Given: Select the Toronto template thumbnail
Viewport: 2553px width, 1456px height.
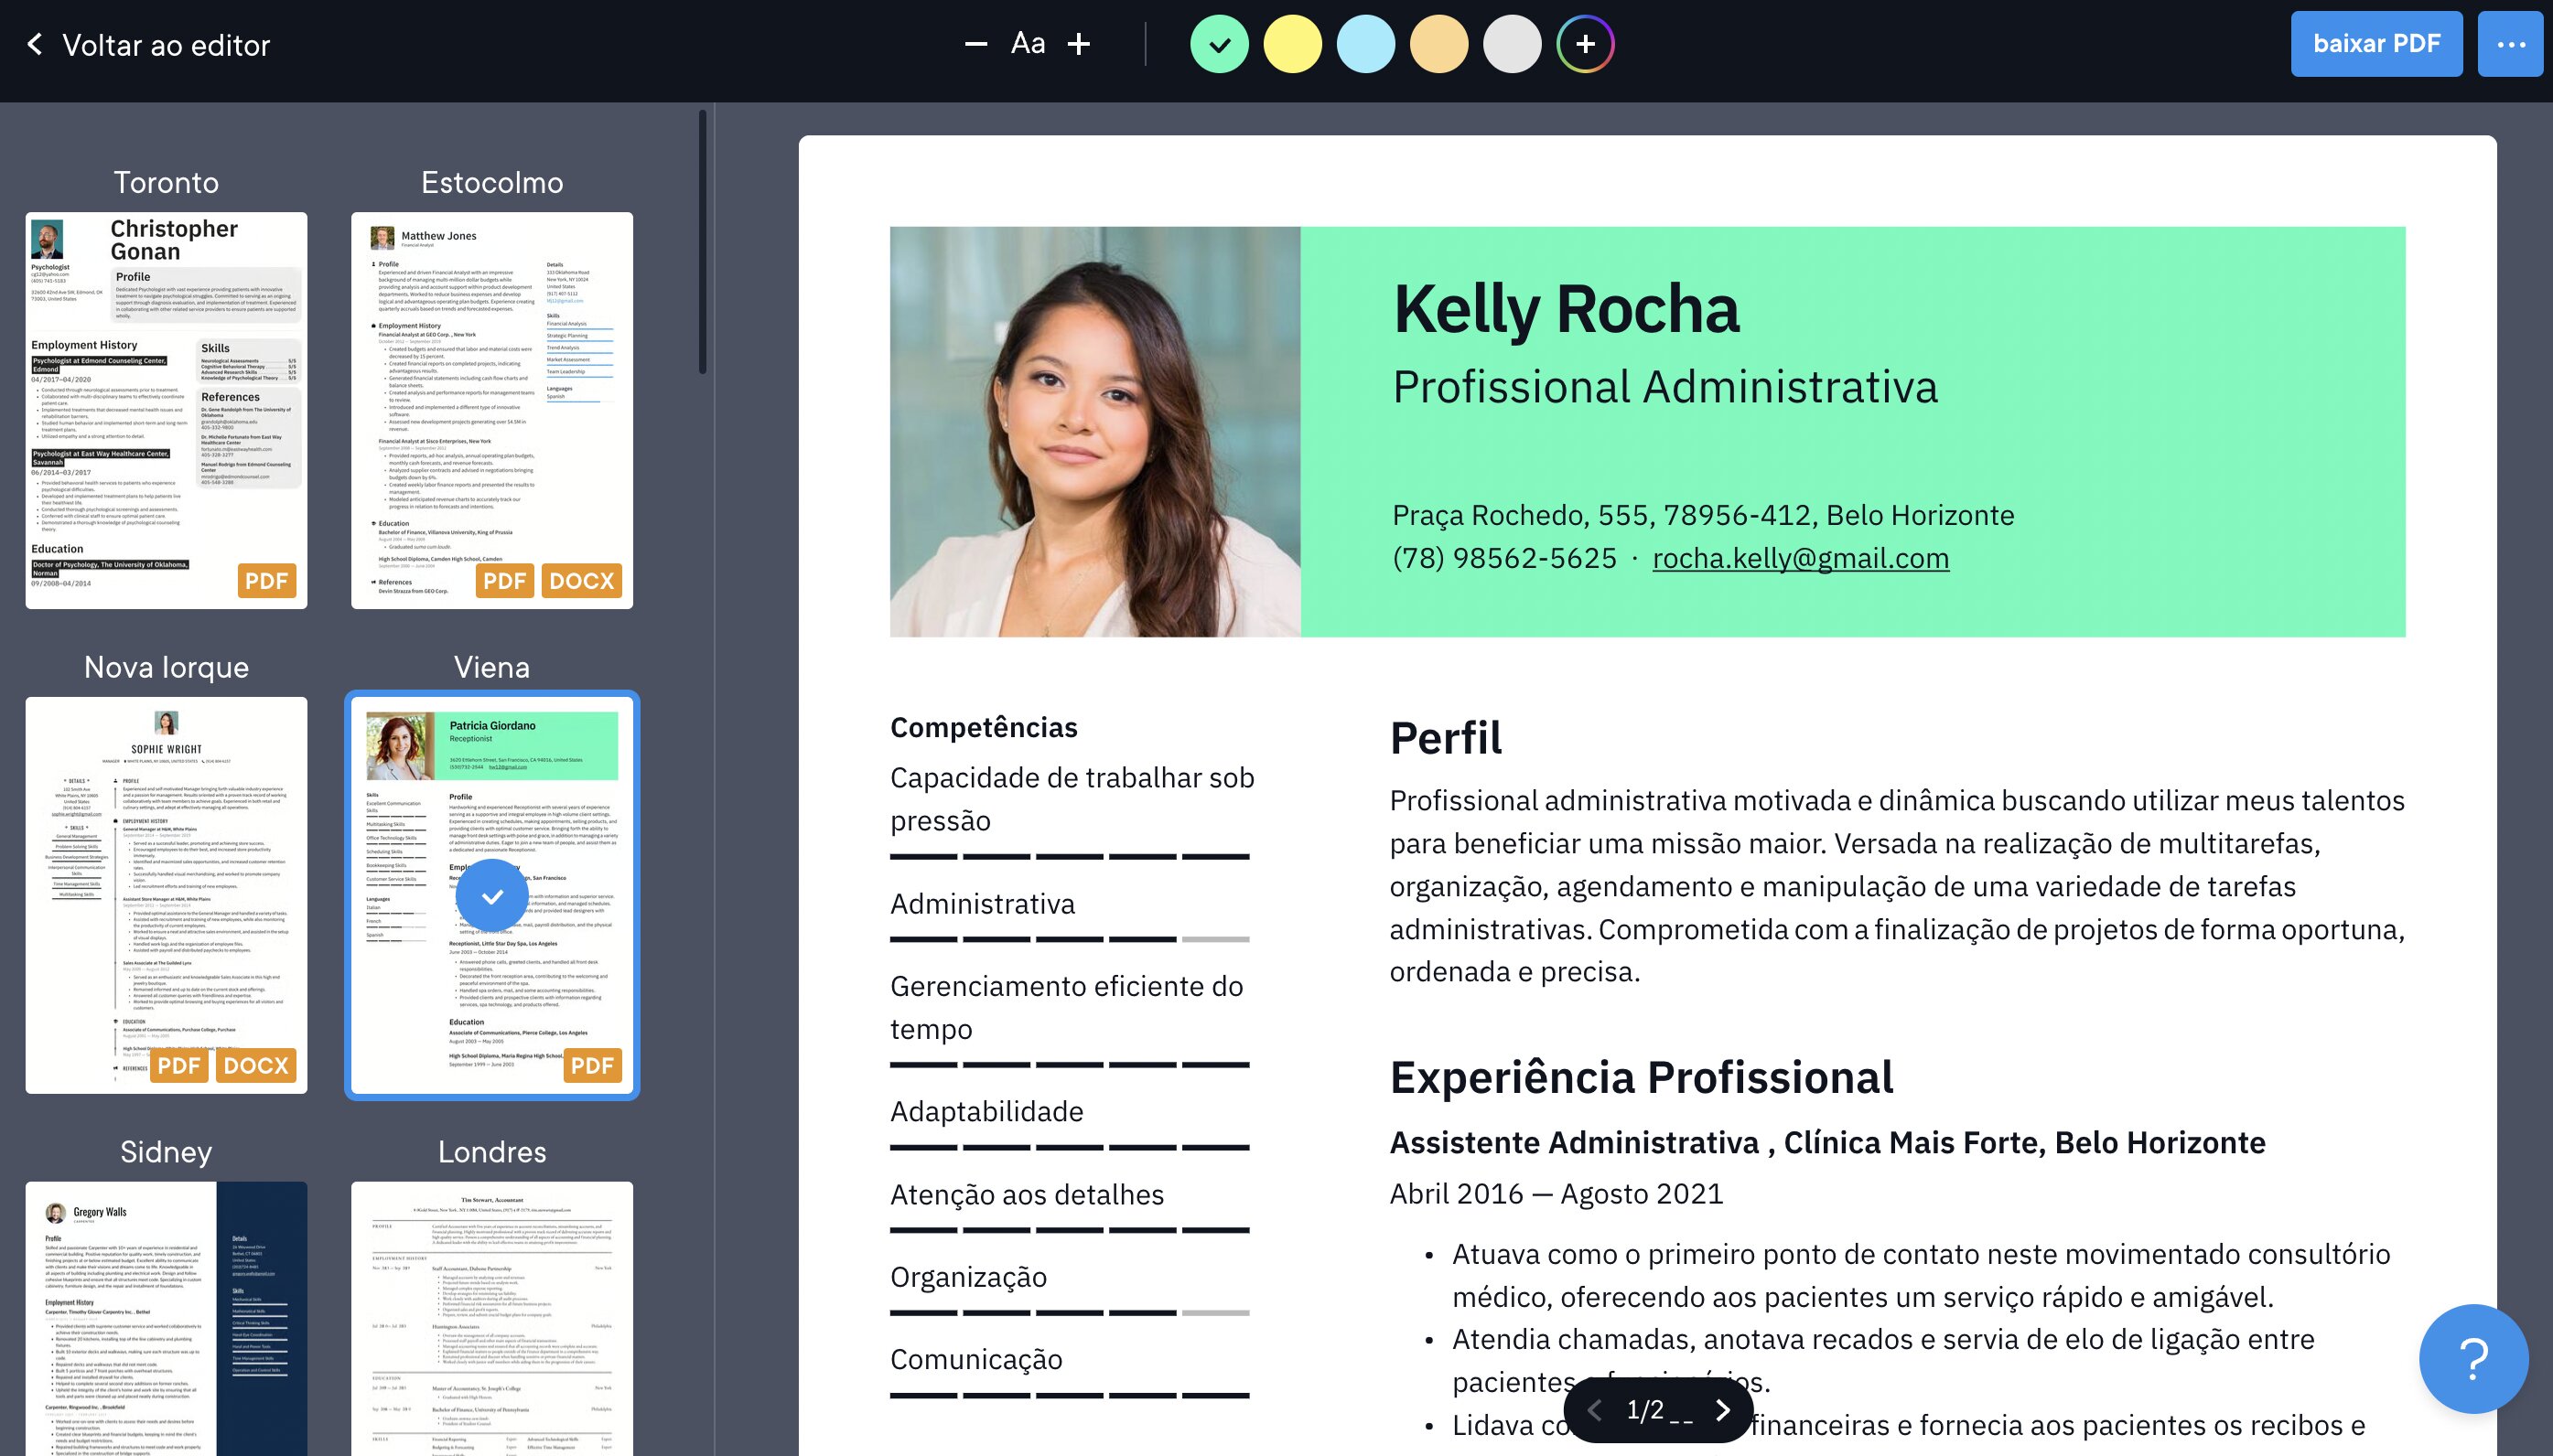Looking at the screenshot, I should click(166, 410).
